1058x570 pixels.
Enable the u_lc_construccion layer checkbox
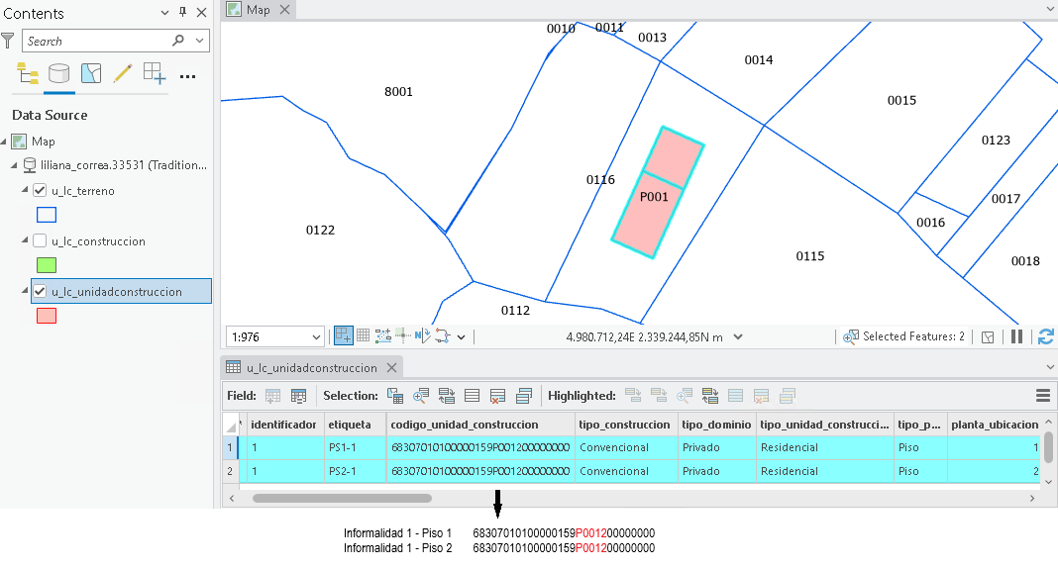[40, 240]
